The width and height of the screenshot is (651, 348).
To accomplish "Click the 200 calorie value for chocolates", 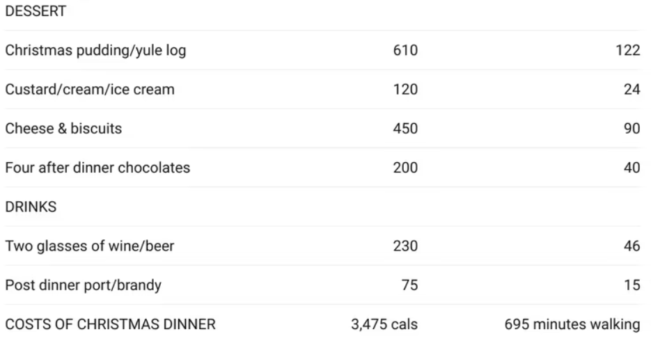I will [405, 168].
